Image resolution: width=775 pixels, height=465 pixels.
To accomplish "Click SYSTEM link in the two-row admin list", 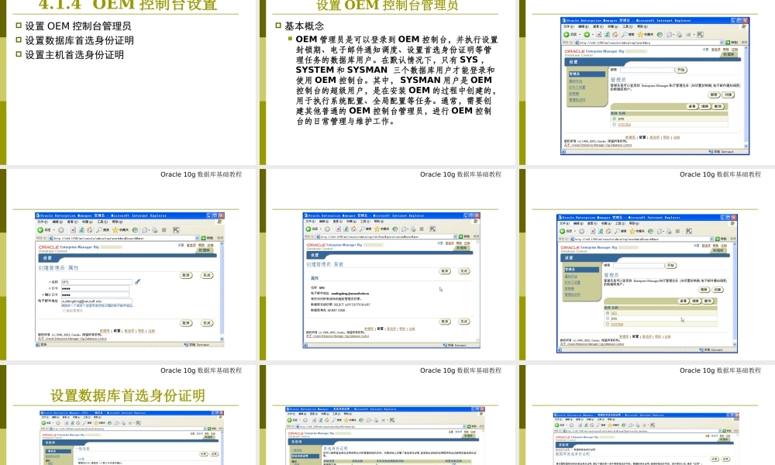I will click(x=624, y=125).
